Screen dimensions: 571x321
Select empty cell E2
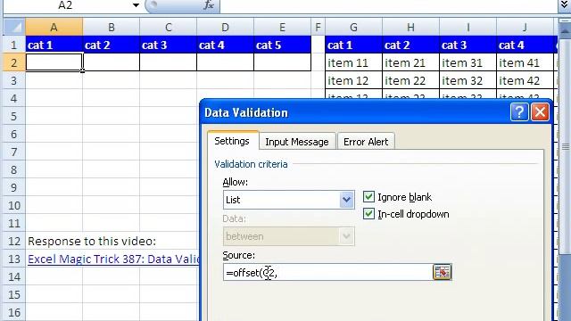(282, 62)
